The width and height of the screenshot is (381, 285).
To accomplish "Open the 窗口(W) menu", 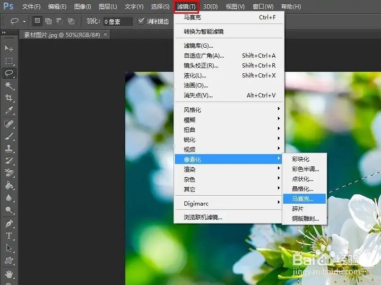I will point(263,7).
